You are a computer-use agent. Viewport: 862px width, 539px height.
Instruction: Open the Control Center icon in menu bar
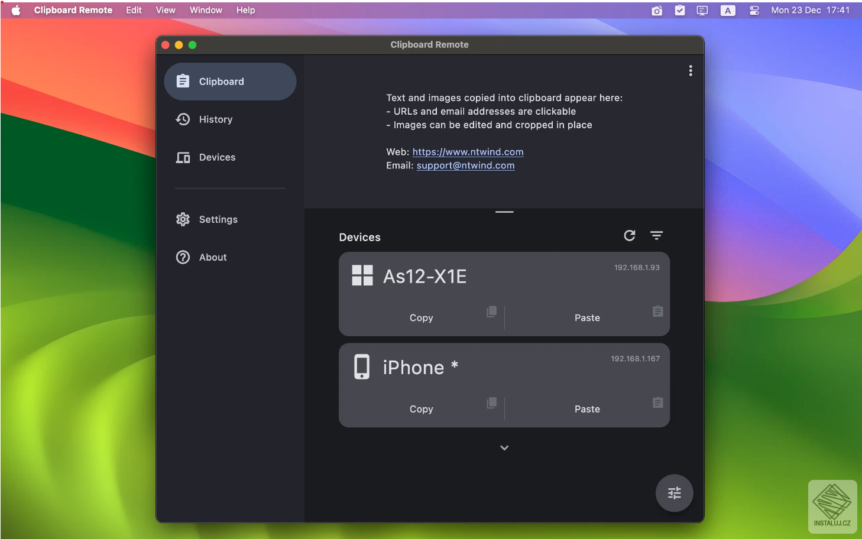[x=754, y=11]
